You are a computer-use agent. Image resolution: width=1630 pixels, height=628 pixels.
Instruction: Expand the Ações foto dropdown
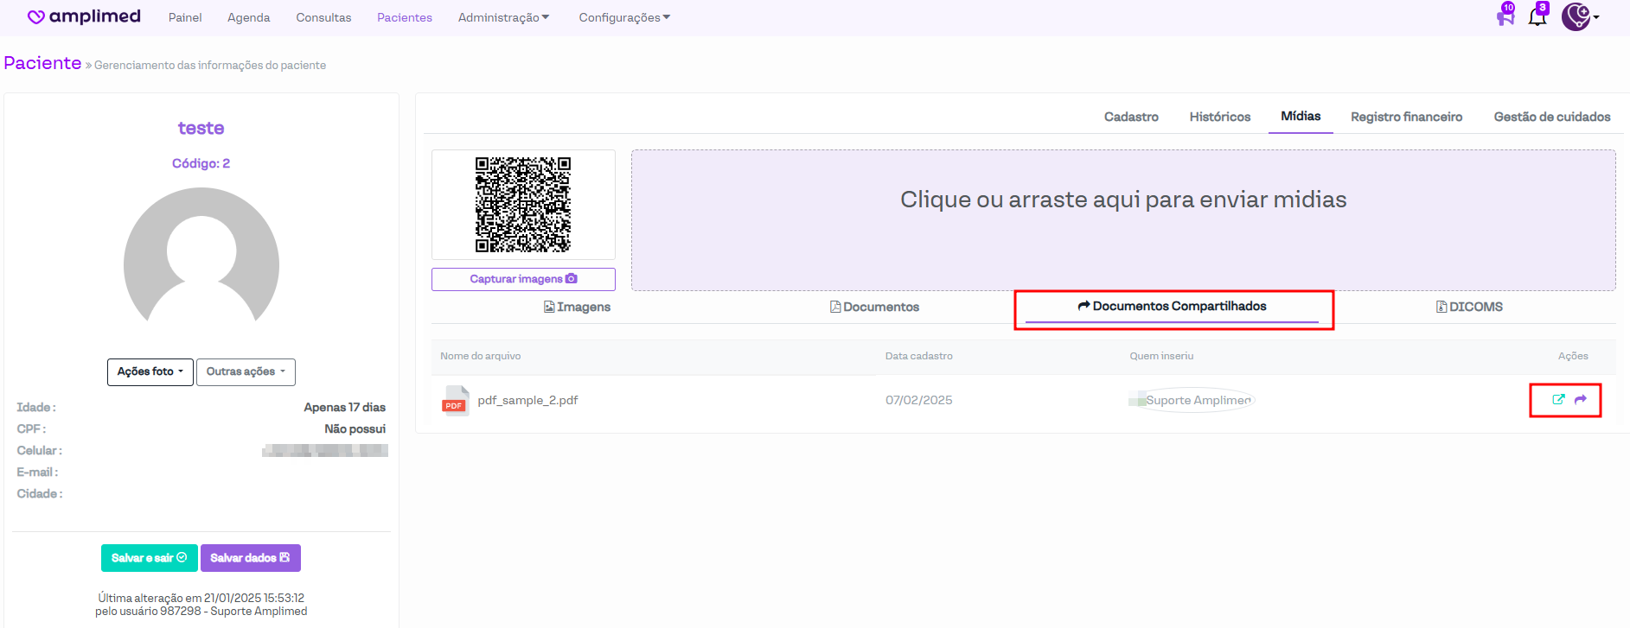click(150, 371)
